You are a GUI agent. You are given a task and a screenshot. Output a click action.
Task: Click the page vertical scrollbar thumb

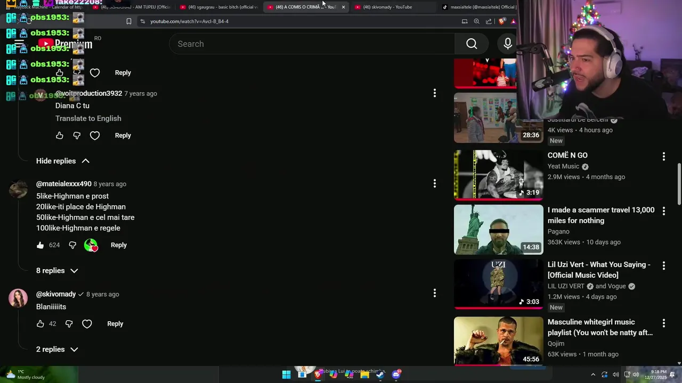tap(679, 184)
